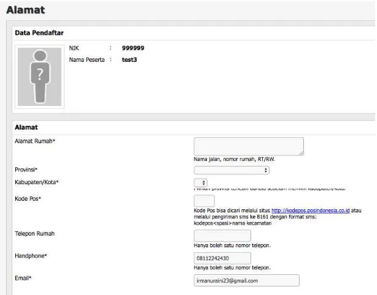Click the Kode Pos input field
The width and height of the screenshot is (377, 295).
(204, 201)
